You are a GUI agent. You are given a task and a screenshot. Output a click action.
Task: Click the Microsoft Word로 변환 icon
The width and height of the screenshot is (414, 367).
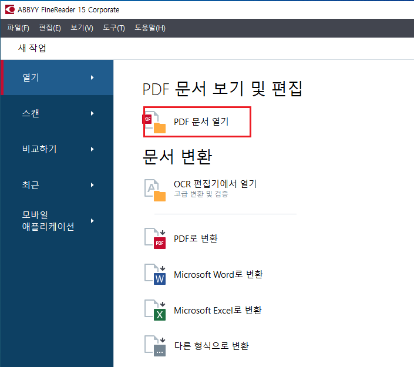click(x=155, y=274)
